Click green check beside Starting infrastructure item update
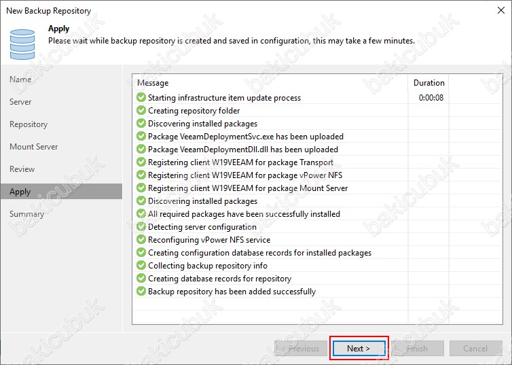 click(x=141, y=97)
